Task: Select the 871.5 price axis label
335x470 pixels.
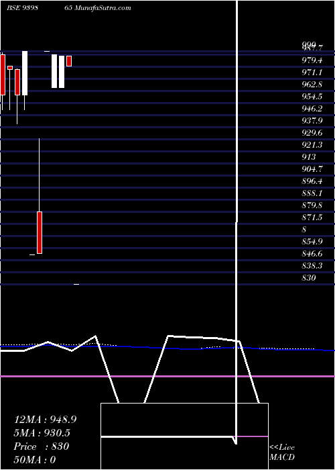Action: point(312,218)
